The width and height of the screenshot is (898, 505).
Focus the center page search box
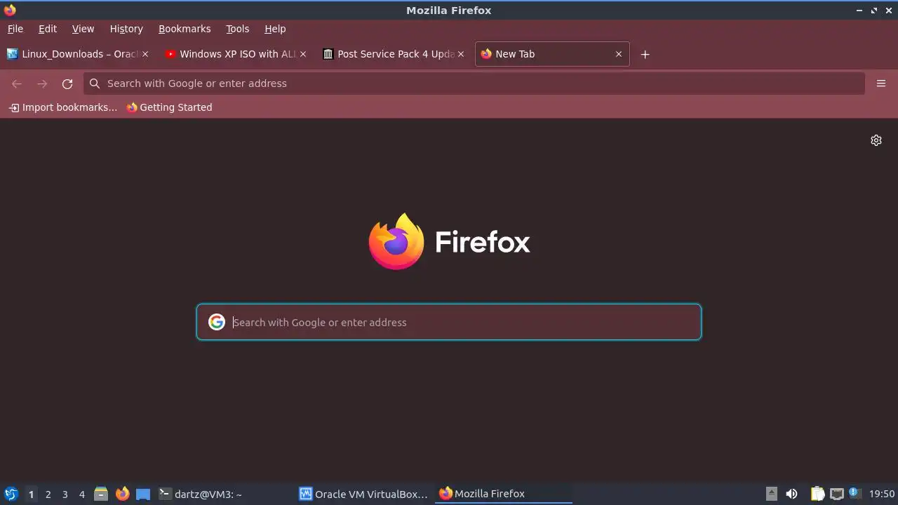(x=449, y=322)
